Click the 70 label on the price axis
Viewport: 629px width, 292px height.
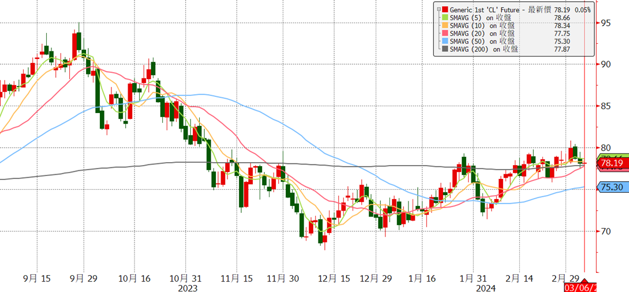(607, 231)
